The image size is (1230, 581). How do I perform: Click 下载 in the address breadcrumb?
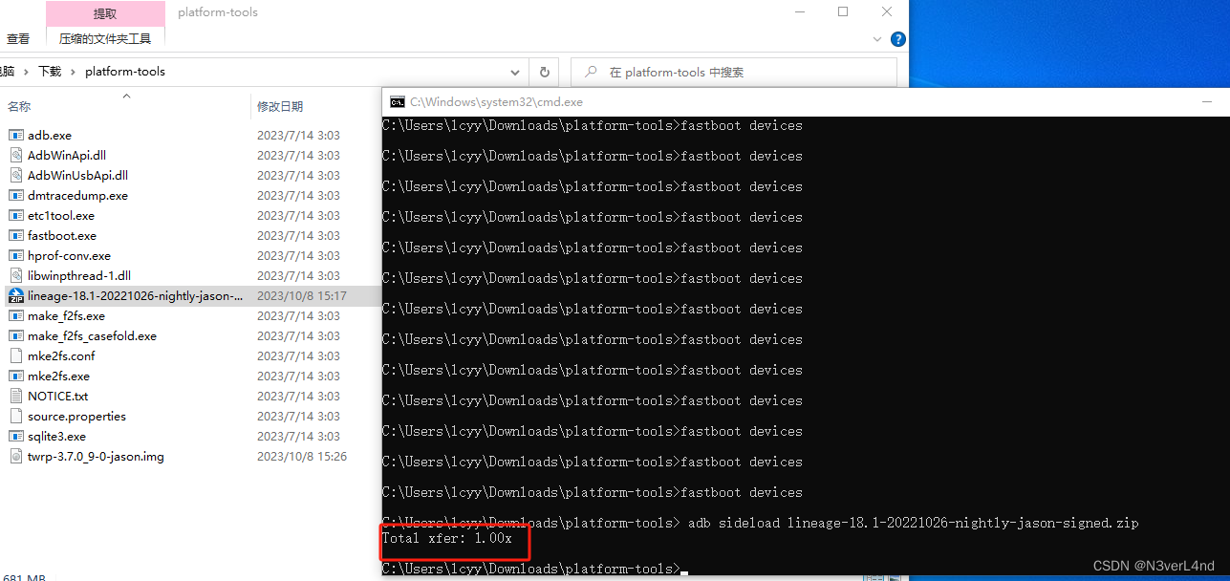(50, 72)
